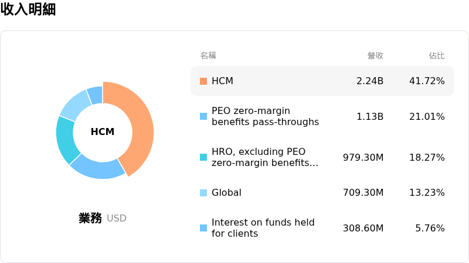Click the 營收 column header

(375, 56)
